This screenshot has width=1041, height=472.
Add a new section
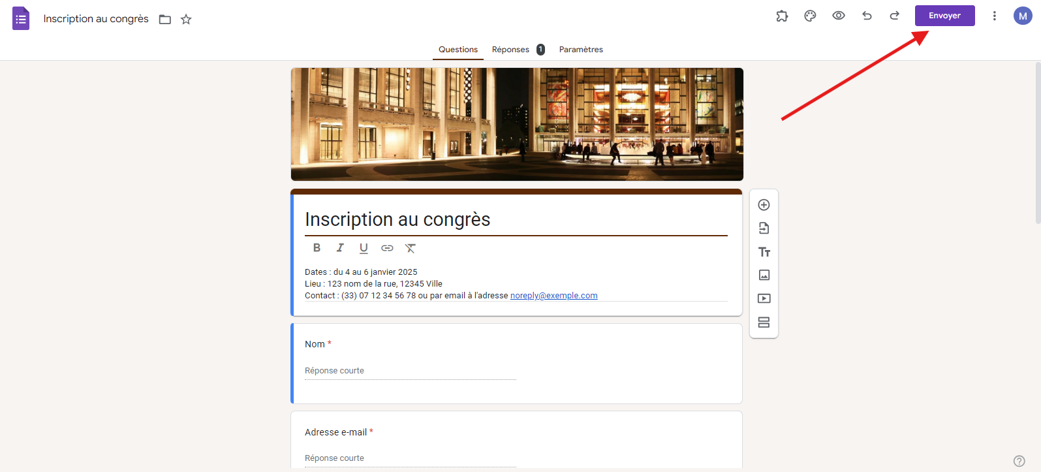tap(764, 323)
